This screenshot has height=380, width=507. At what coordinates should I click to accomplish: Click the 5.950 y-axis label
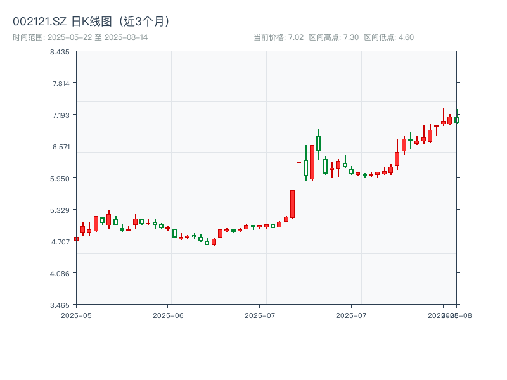click(x=60, y=179)
